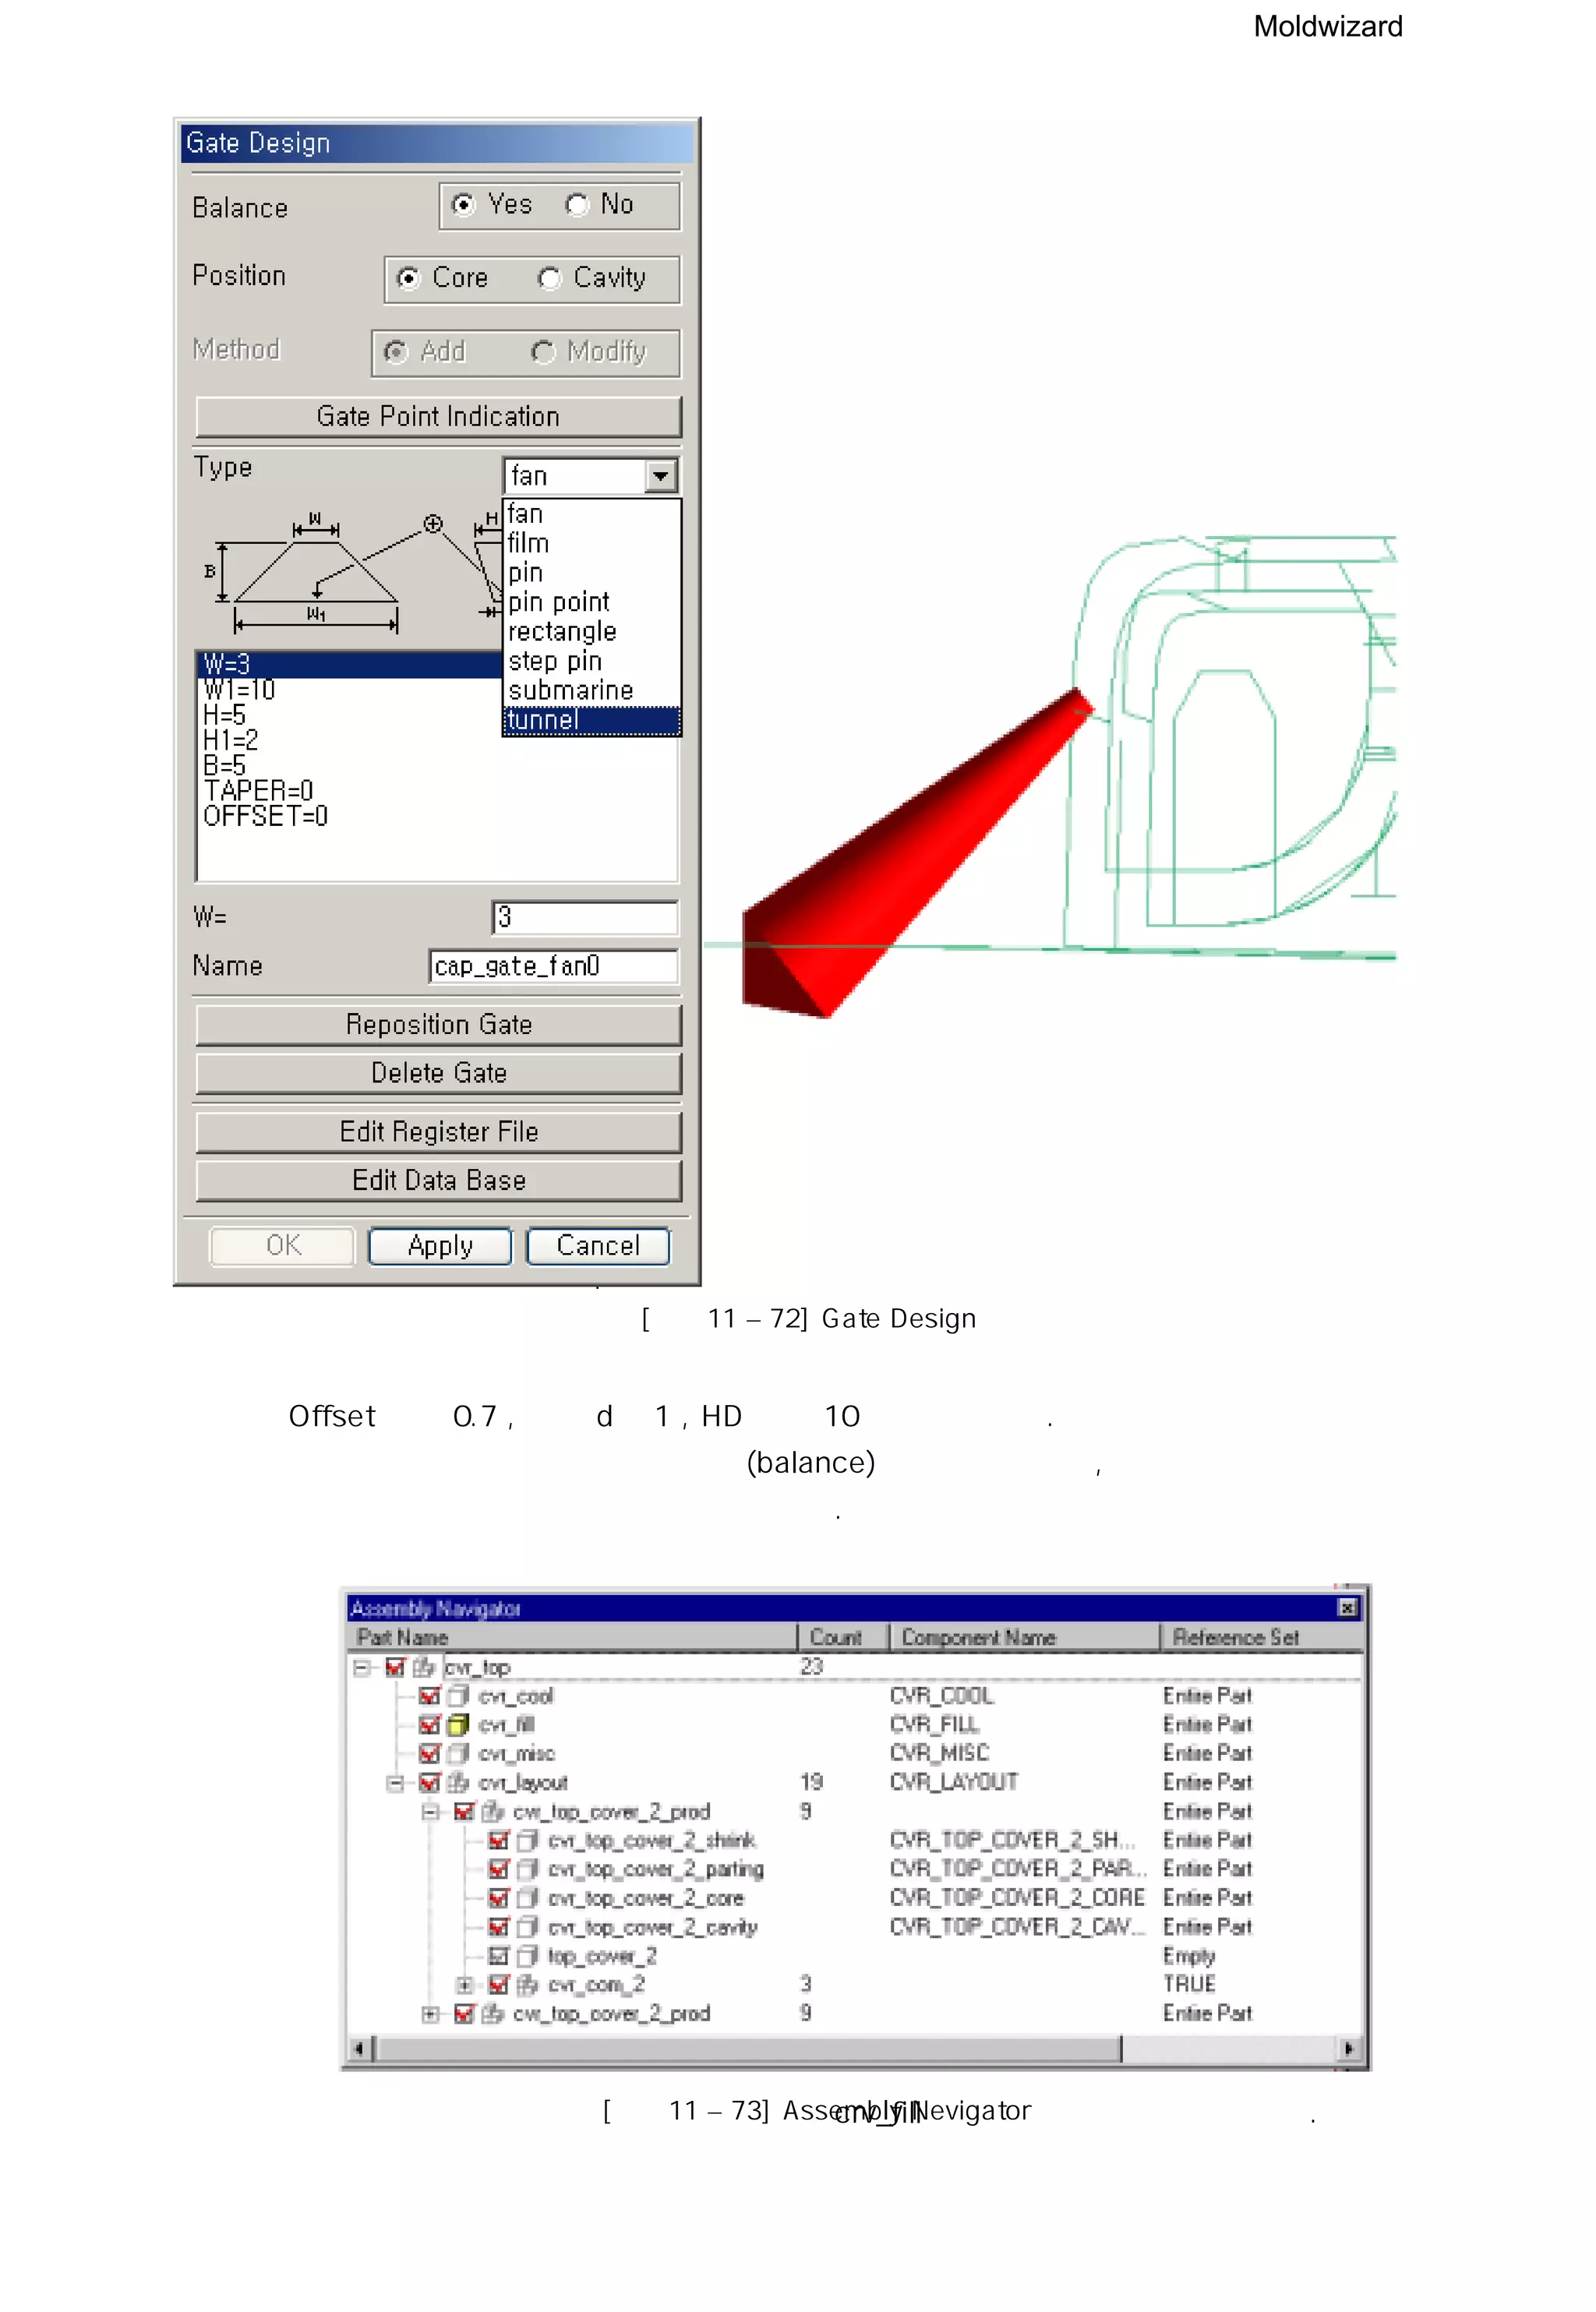Click the W= value input field
Image resolution: width=1596 pixels, height=2312 pixels.
(x=585, y=917)
